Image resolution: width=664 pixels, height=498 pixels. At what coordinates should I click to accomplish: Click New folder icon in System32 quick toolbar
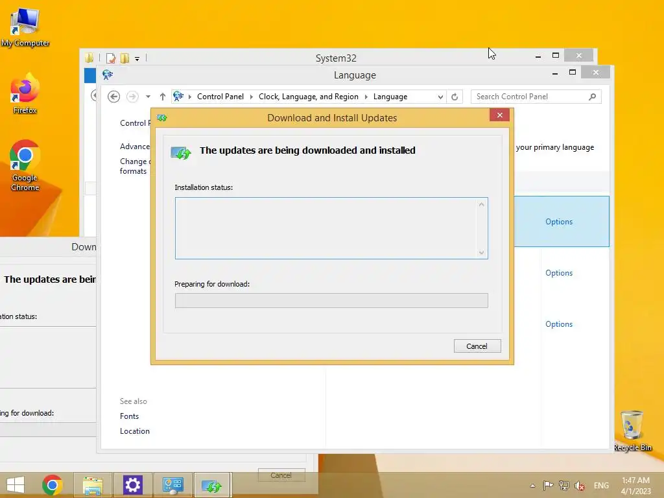(124, 58)
